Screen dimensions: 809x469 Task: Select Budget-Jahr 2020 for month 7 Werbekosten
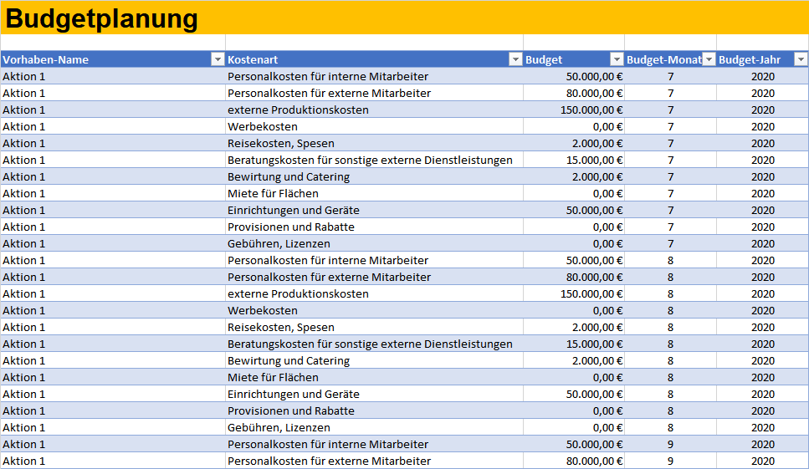tap(762, 127)
